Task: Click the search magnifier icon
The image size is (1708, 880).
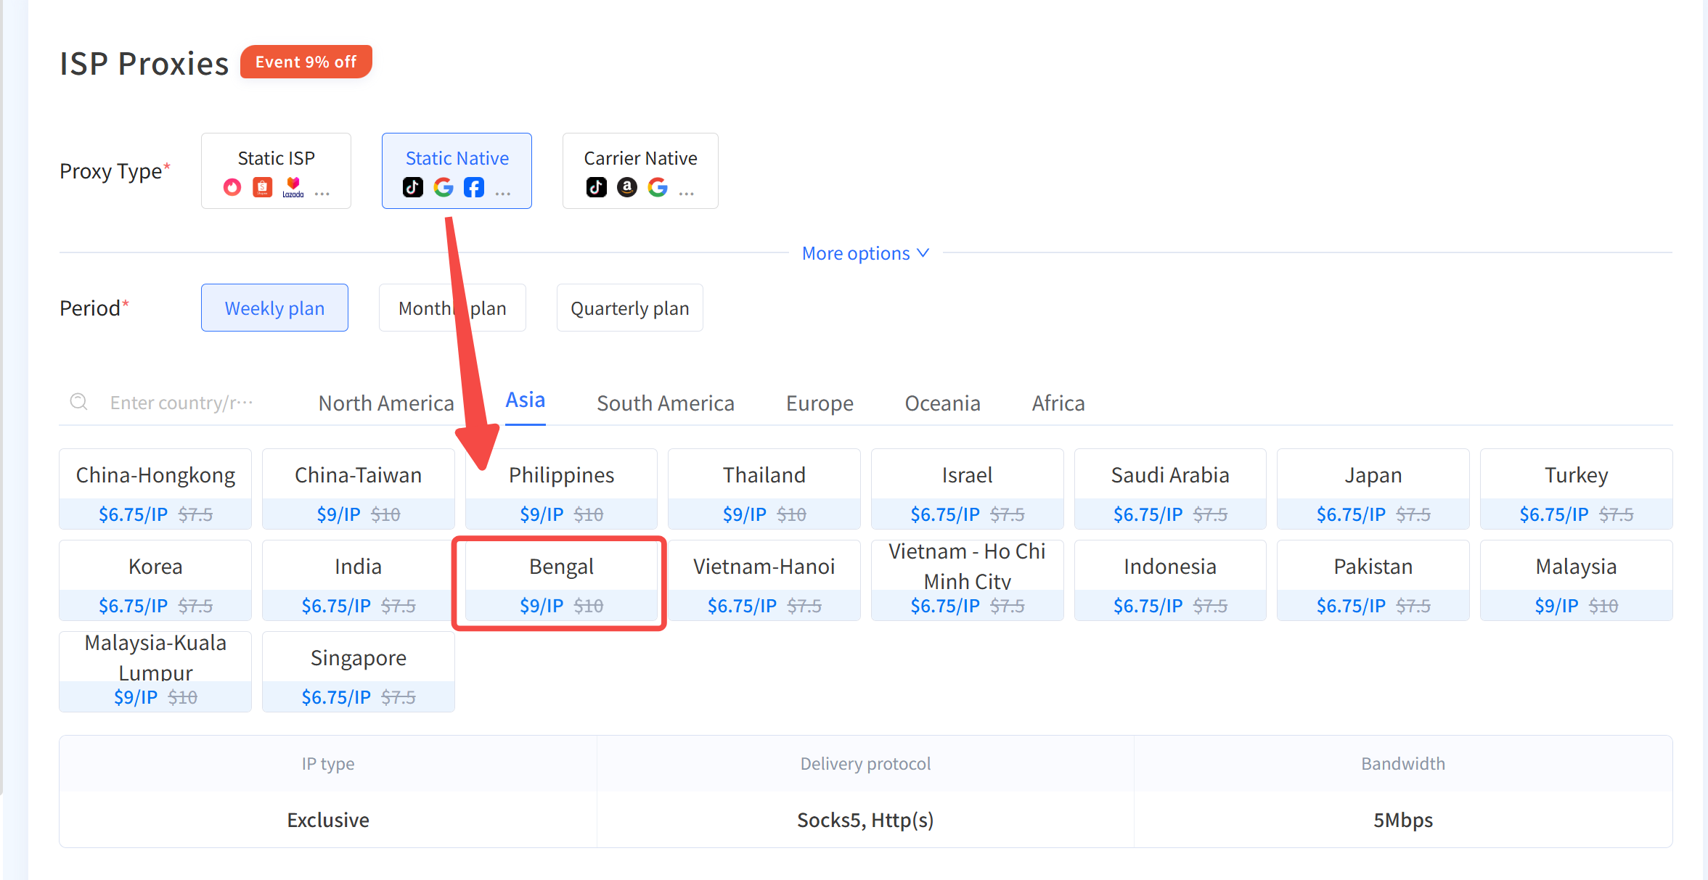Action: click(x=78, y=402)
